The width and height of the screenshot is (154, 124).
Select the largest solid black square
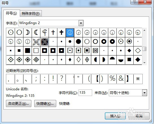(x=27, y=51)
